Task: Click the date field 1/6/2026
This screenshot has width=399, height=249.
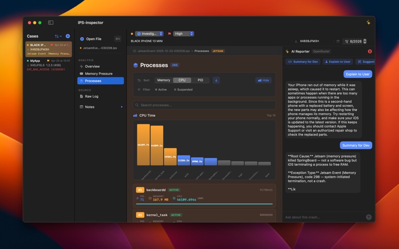Action: (353, 41)
